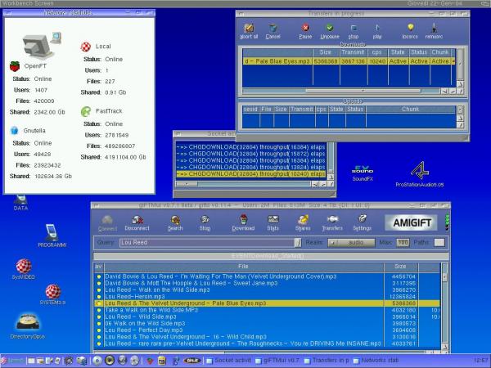
Task: Open the DATA drive icon on desktop
Action: click(x=20, y=203)
